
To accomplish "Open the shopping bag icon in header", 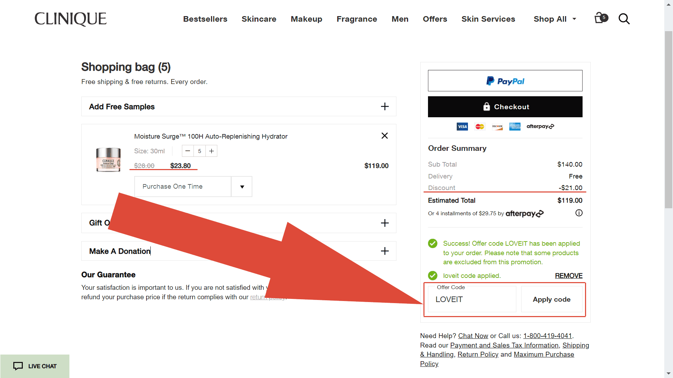I will coord(601,18).
